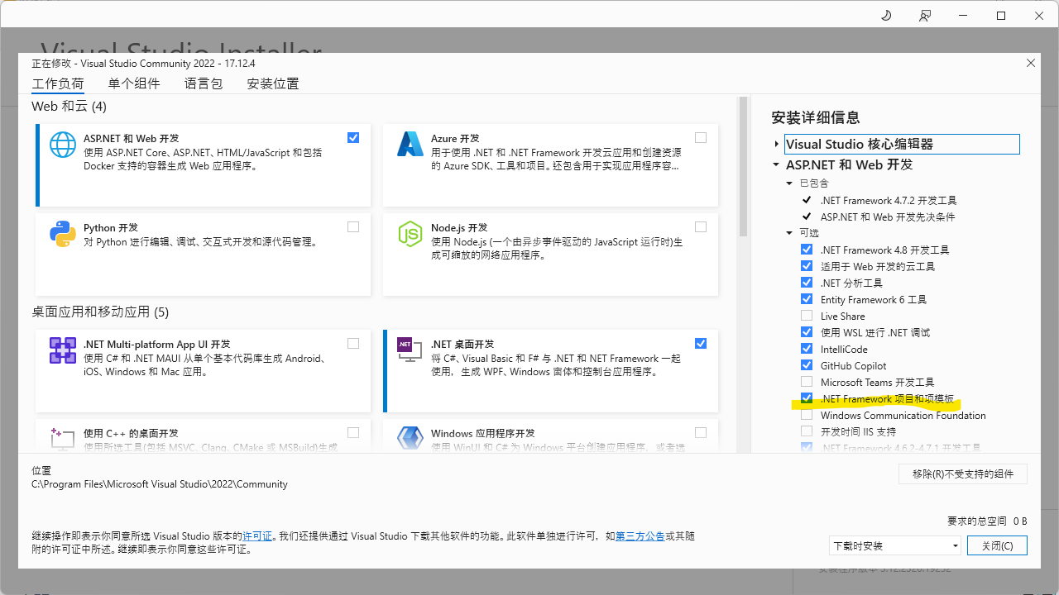Uncheck .NET Framework 4.8 开发工具
The height and width of the screenshot is (595, 1059).
pyautogui.click(x=807, y=250)
